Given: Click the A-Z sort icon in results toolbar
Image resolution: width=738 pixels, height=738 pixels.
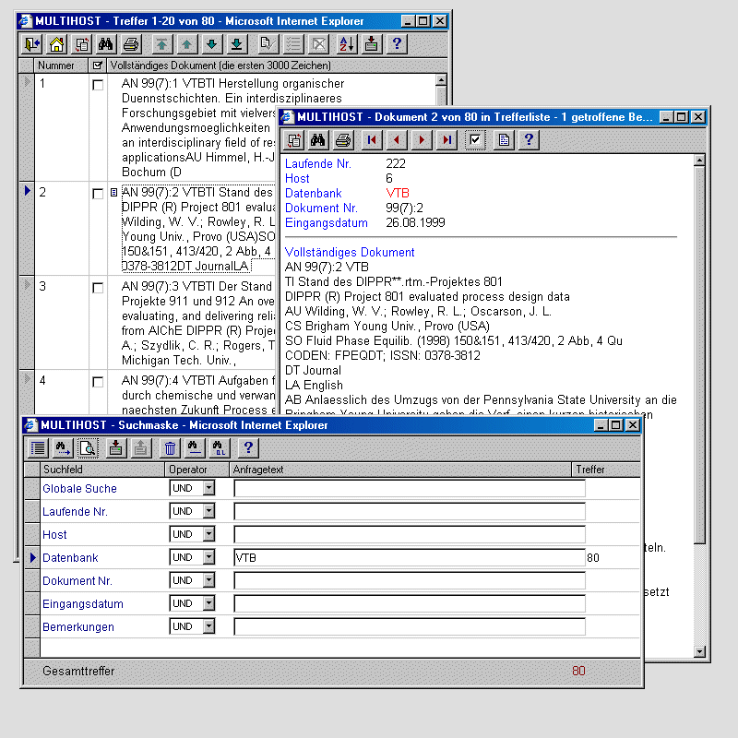Looking at the screenshot, I should (346, 43).
